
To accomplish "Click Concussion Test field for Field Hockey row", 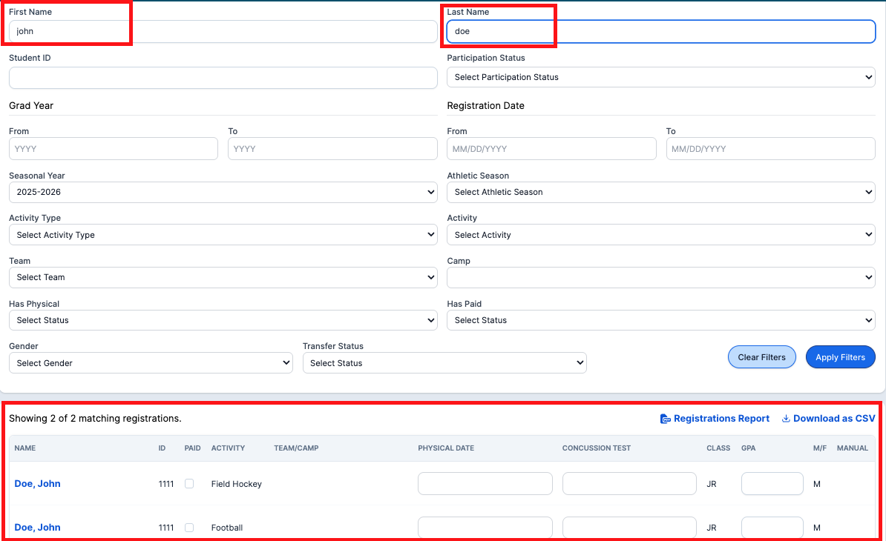I will 629,483.
